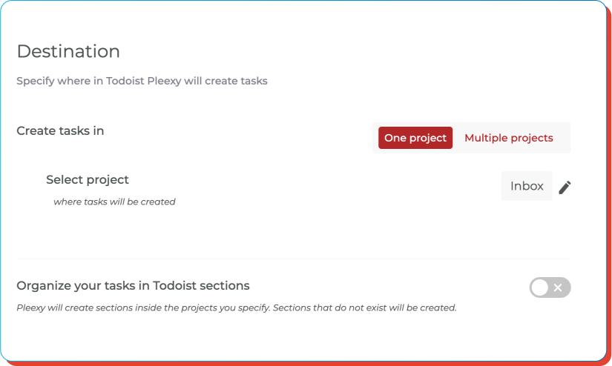Click the 'Select project' label
612x366 pixels.
point(88,180)
